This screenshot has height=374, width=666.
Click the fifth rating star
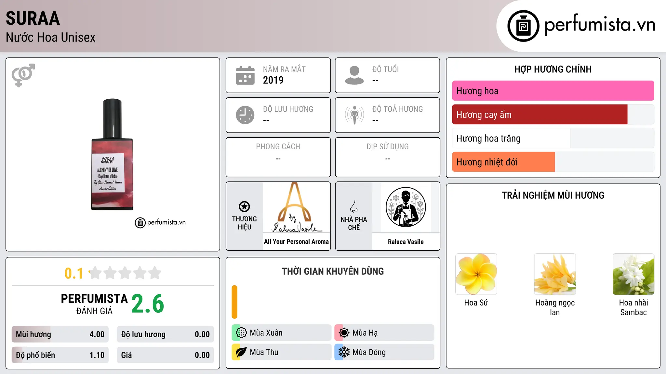pyautogui.click(x=155, y=273)
